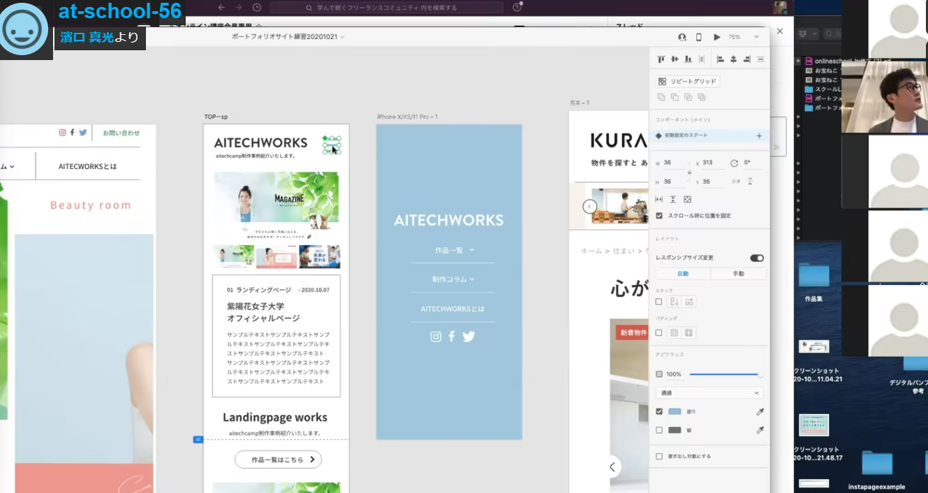Select the TOP-sp artboard label

[216, 117]
